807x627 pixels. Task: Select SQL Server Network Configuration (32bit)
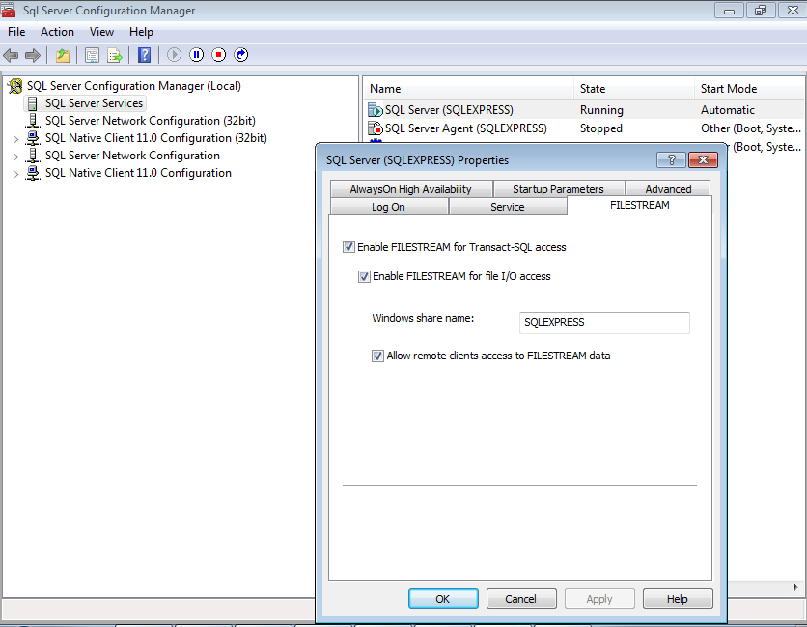coord(151,121)
